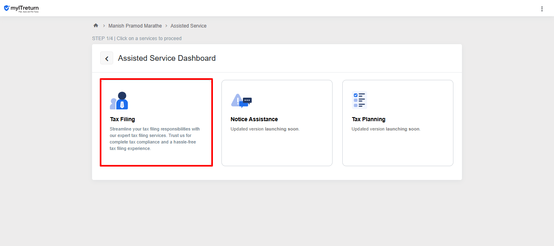Image resolution: width=554 pixels, height=246 pixels.
Task: Open the three-dot options menu
Action: [x=542, y=9]
